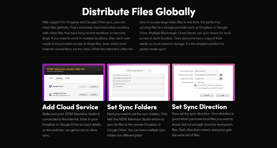Viewport: 277px width, 148px height.
Task: Click the Quick to Cook folder icon
Action: pos(114,84)
